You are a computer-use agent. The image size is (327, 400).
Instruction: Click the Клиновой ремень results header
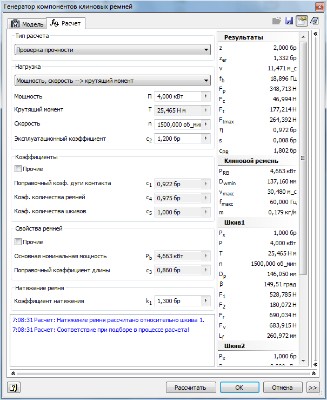[x=258, y=161]
